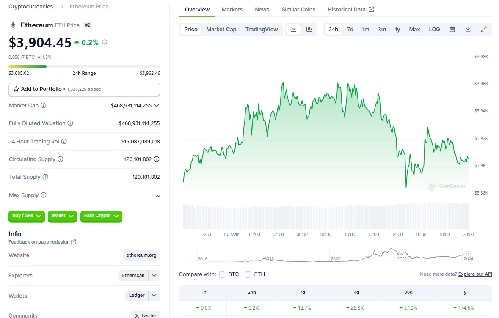Click the 7d performance value 12.7%

(302, 308)
